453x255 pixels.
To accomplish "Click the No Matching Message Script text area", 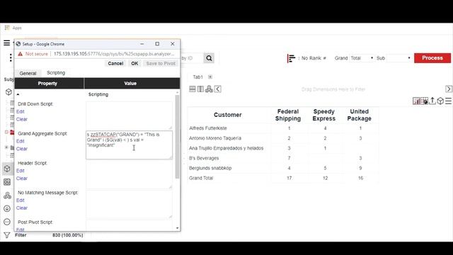I will click(129, 204).
